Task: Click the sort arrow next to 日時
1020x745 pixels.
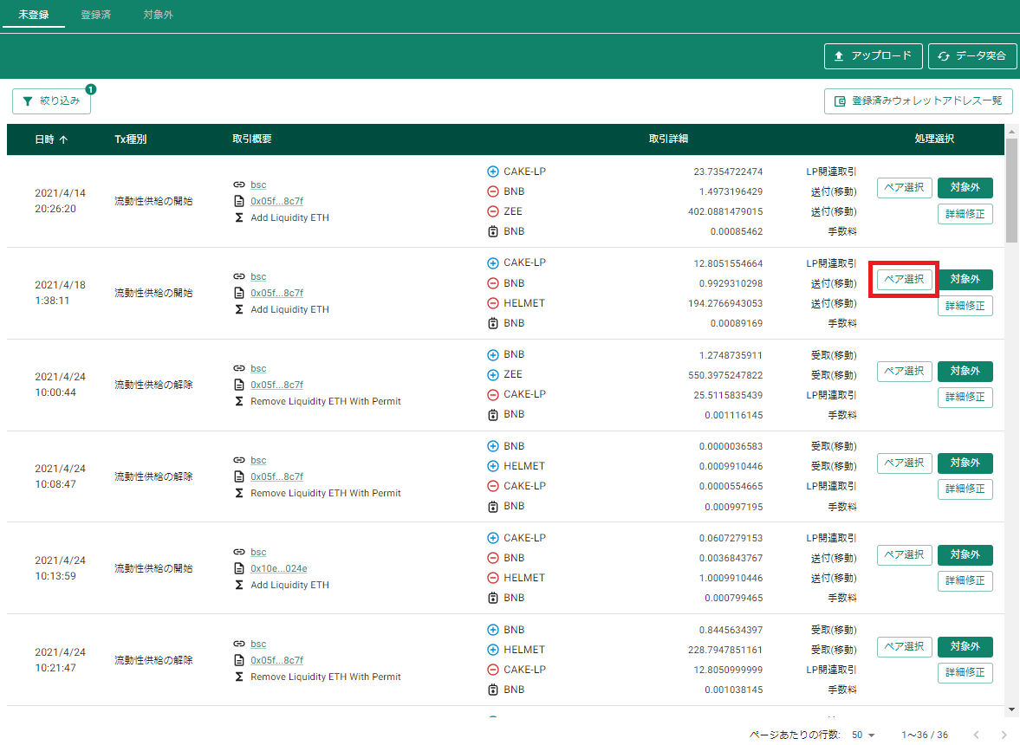Action: point(63,139)
